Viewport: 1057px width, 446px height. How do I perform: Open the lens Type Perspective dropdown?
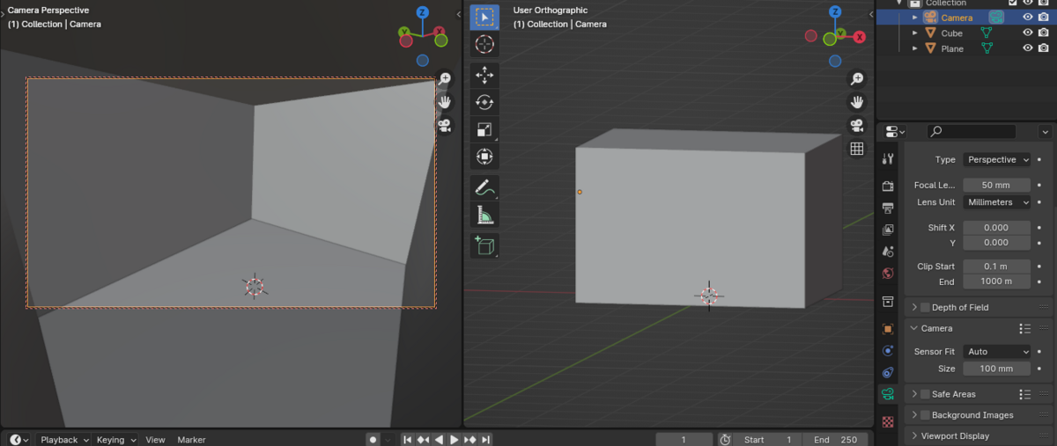point(996,160)
